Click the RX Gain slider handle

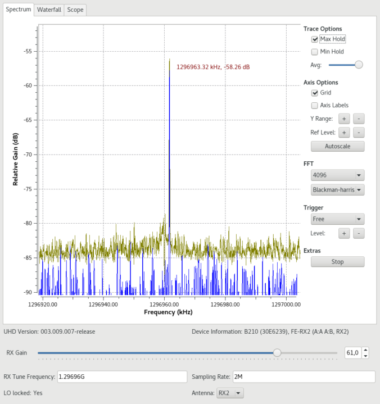click(277, 353)
